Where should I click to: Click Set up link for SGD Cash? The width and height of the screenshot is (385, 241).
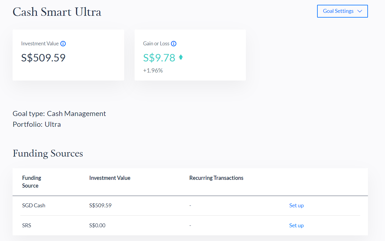(x=296, y=206)
